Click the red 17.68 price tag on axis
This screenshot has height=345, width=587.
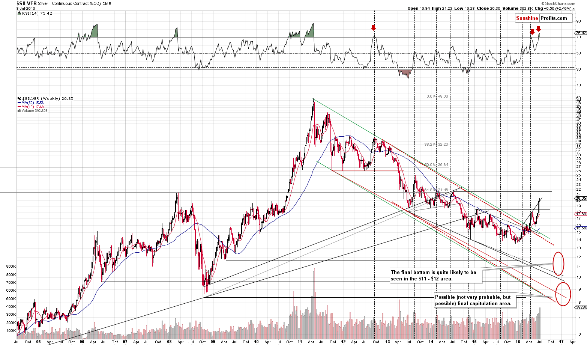click(x=580, y=214)
